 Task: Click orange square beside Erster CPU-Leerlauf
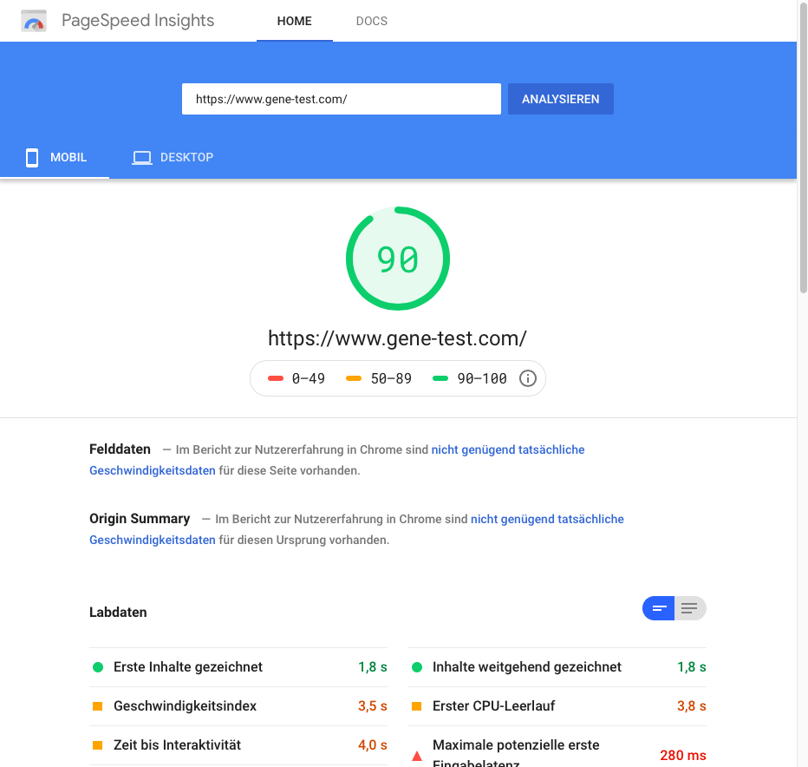point(416,706)
